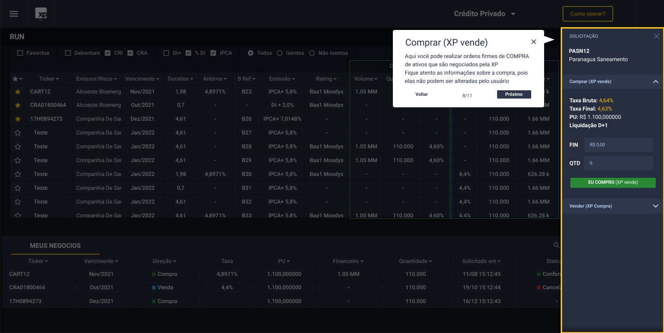Uncheck the IPCA filter checkbox
664x333 pixels.
(x=213, y=53)
